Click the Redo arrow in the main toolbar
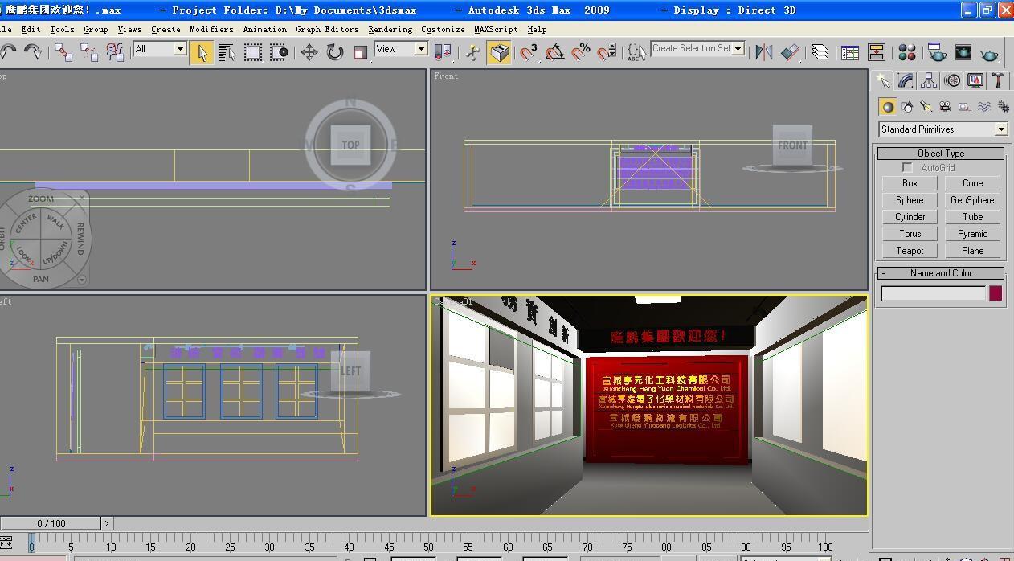The image size is (1014, 561). pyautogui.click(x=33, y=52)
